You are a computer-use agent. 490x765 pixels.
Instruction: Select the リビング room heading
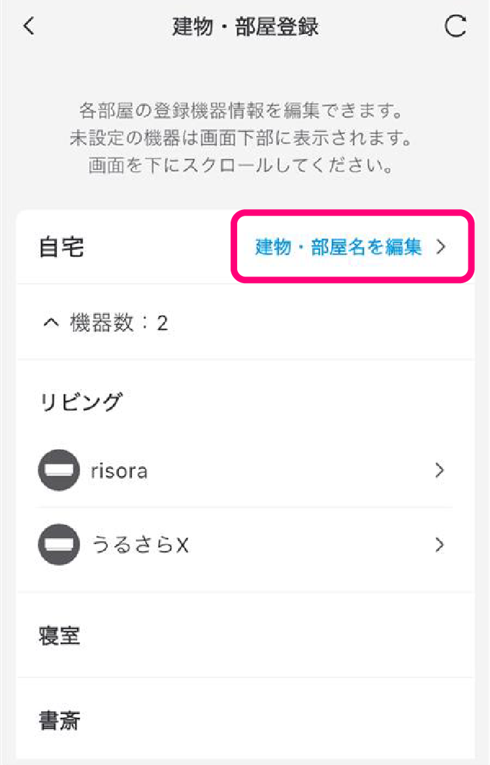[x=81, y=402]
